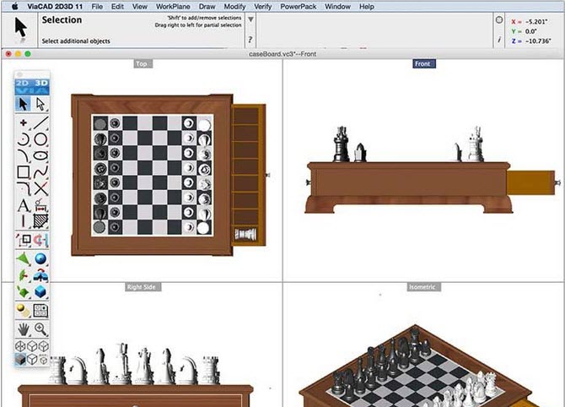This screenshot has height=407, width=565.
Task: Pick the Circle tool
Action: (40, 139)
